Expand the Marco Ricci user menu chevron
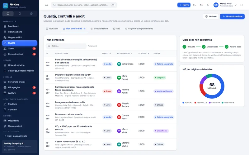This screenshot has width=249, height=155. pos(236,5)
